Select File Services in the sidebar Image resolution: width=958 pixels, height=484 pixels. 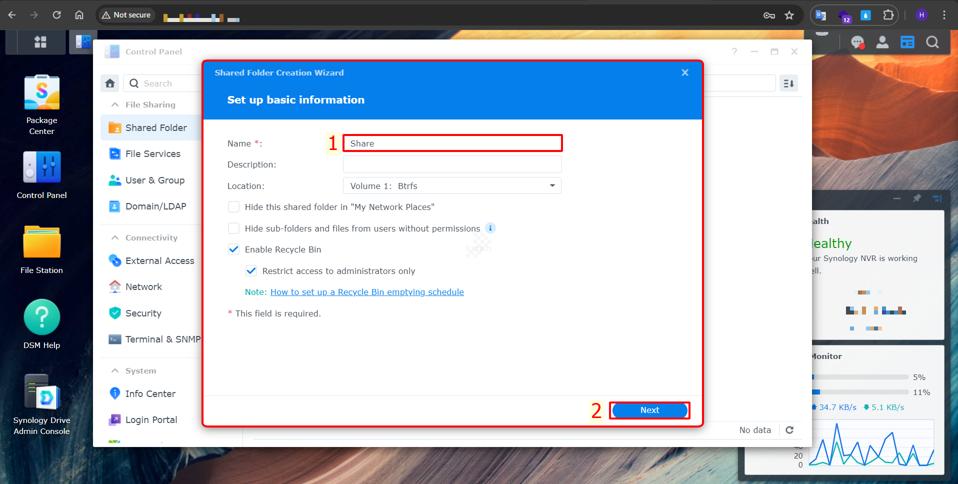coord(152,154)
